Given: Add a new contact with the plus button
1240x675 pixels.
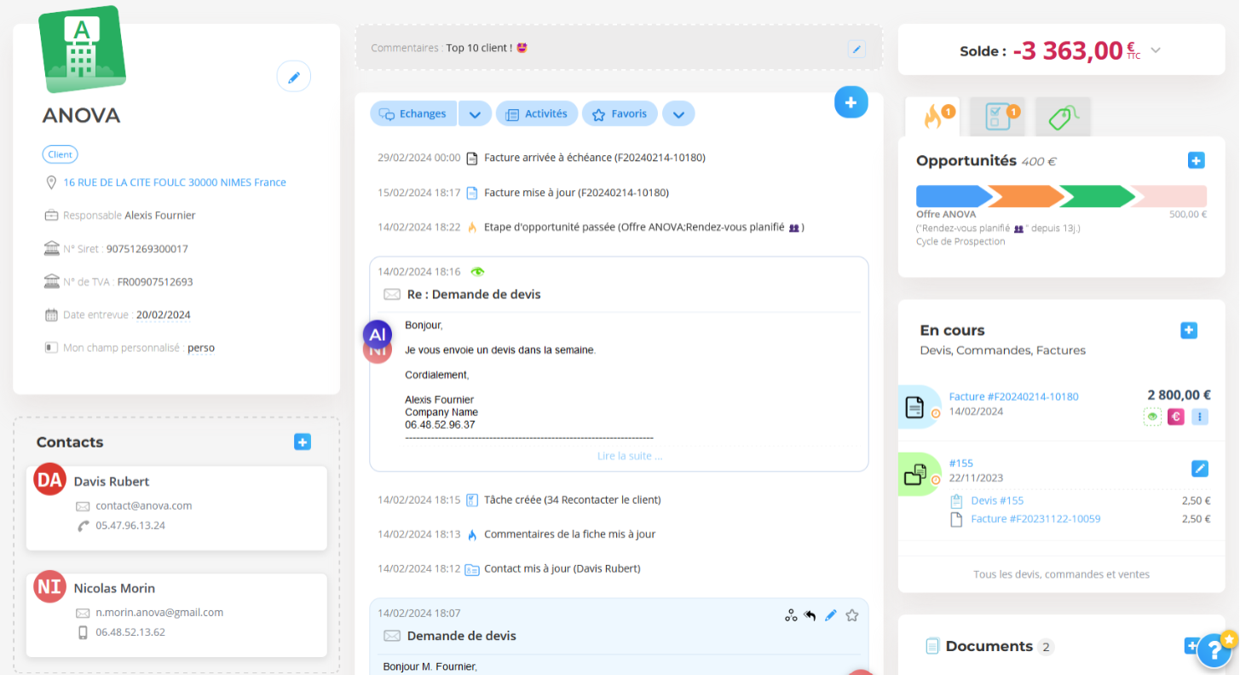Looking at the screenshot, I should pyautogui.click(x=303, y=441).
